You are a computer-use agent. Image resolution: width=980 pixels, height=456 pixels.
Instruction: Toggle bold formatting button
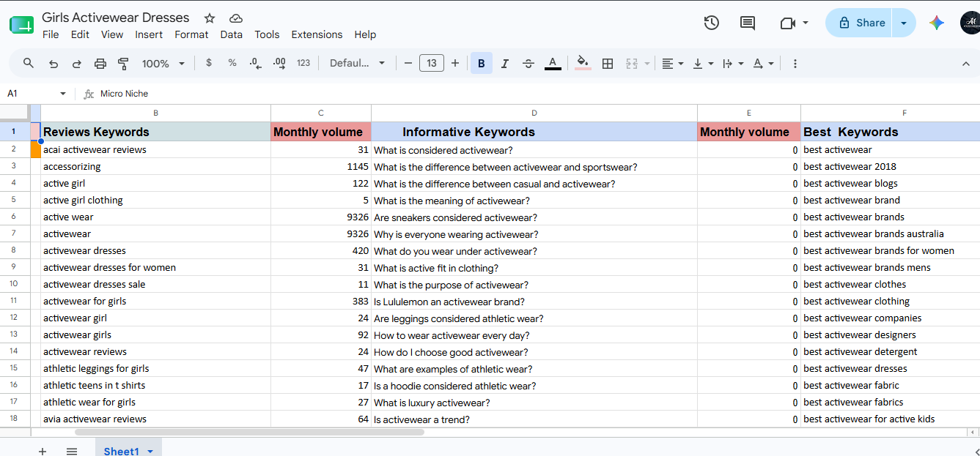(x=482, y=64)
